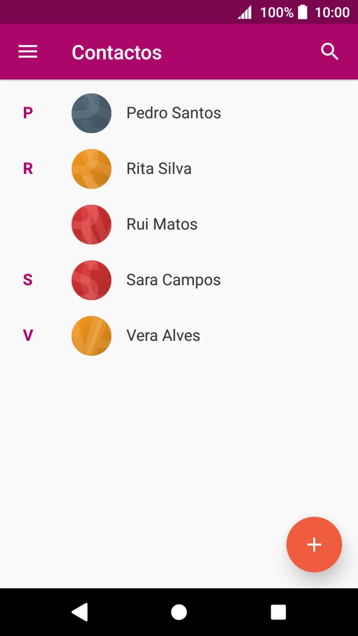Select Rui Matos's avatar image
The height and width of the screenshot is (636, 358).
92,224
